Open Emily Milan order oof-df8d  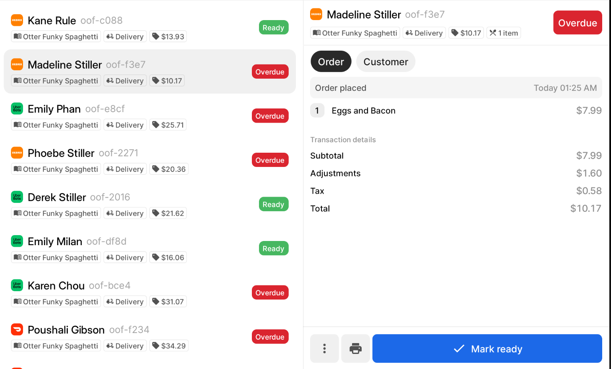coord(150,249)
